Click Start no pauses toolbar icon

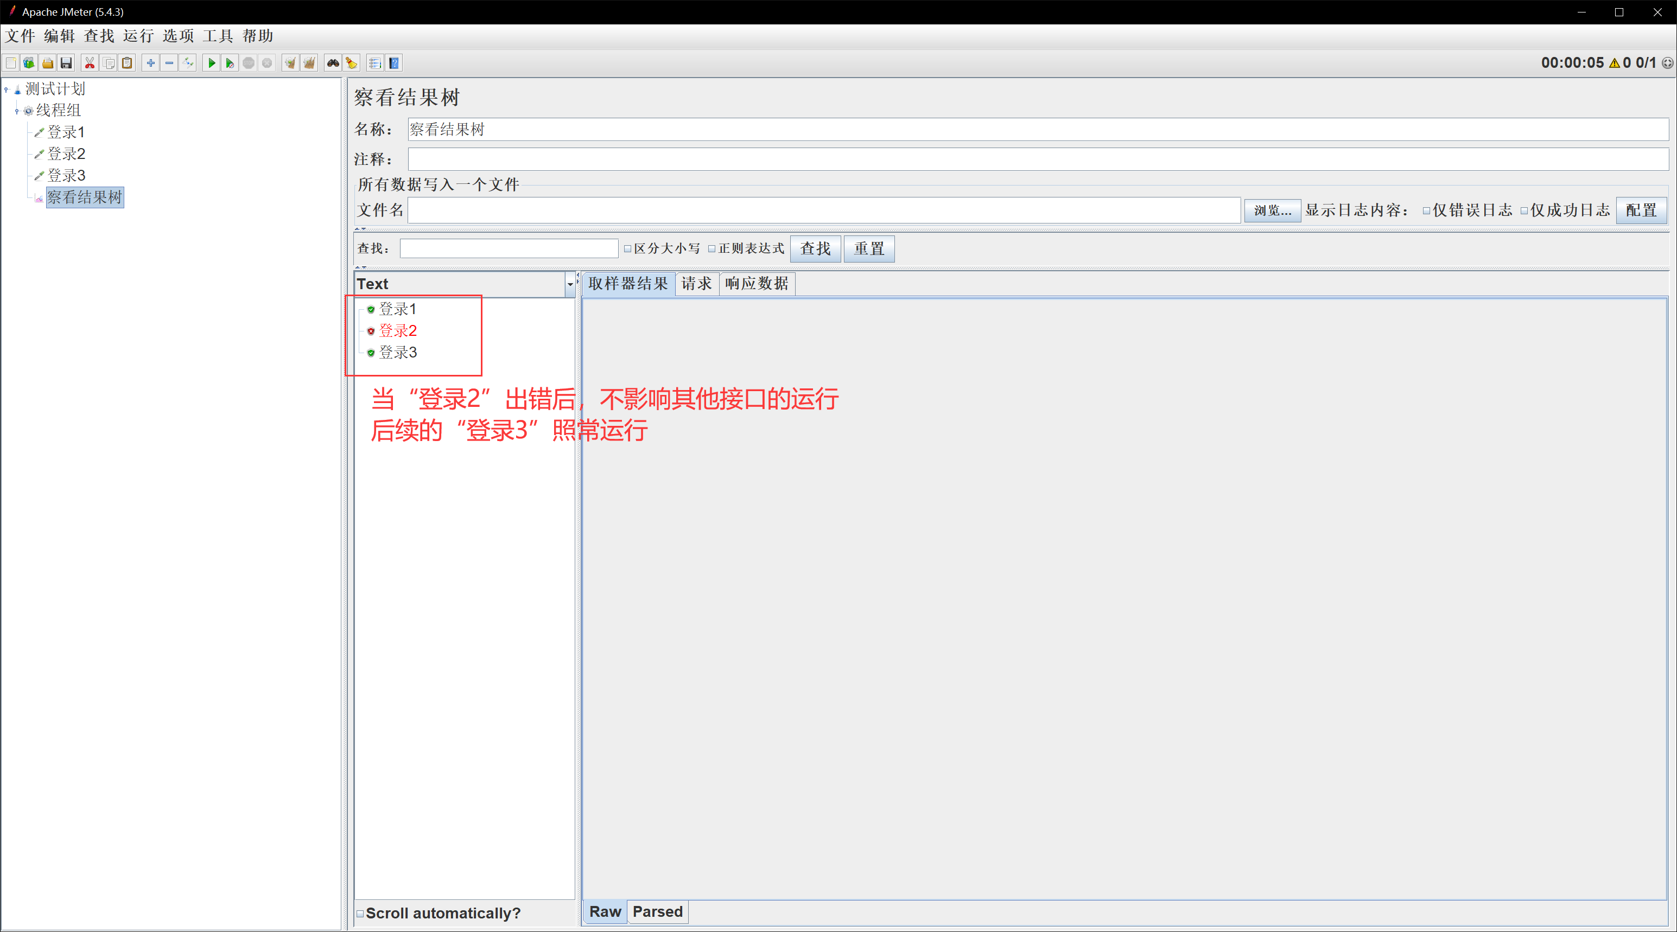point(229,63)
